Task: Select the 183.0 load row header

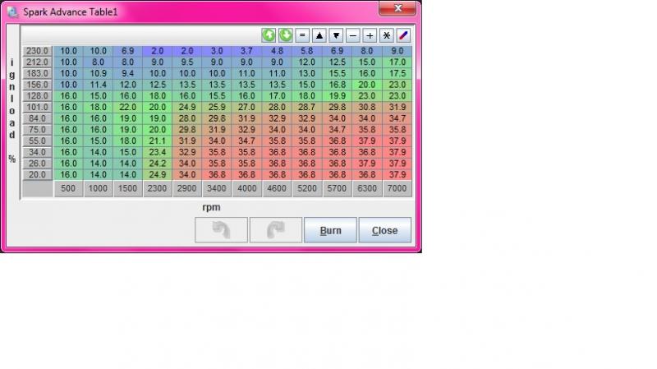Action: tap(37, 73)
